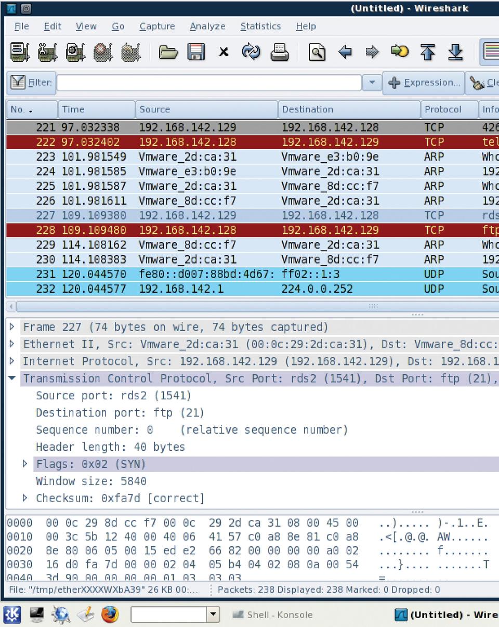Save the capture using floppy disk icon
This screenshot has width=499, height=627.
point(196,52)
